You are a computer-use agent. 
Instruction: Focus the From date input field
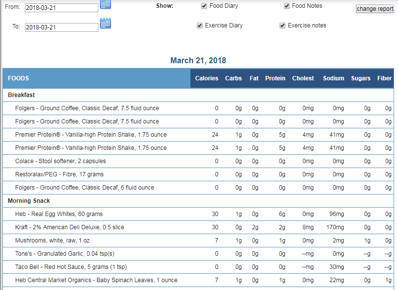pos(61,8)
